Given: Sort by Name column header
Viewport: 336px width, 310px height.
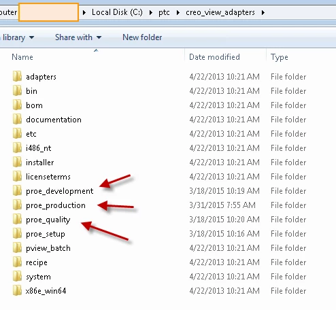Looking at the screenshot, I should pos(22,57).
